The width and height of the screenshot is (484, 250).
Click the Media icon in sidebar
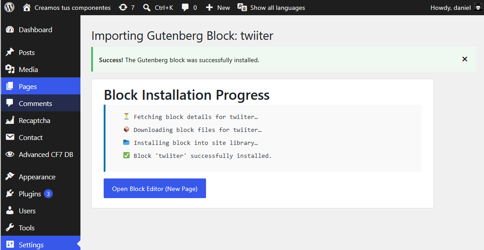pos(10,69)
